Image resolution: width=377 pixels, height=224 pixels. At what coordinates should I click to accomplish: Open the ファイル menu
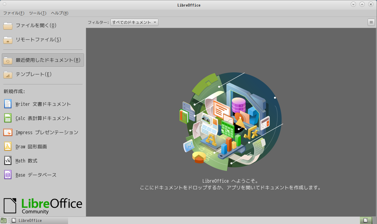(14, 13)
